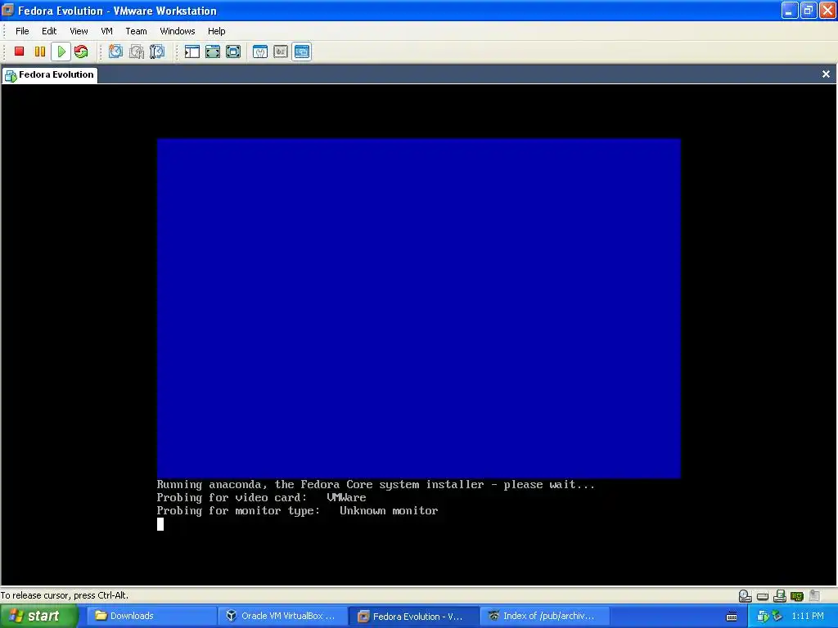Toggle the sidebar panel view icon

(x=191, y=52)
